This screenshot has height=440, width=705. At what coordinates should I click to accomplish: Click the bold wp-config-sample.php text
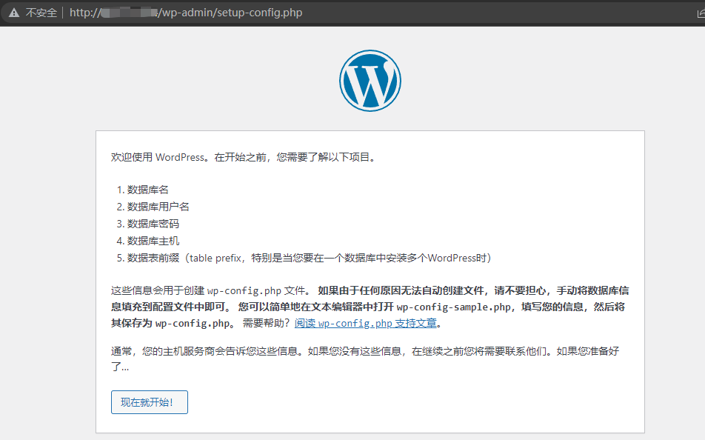coord(454,307)
